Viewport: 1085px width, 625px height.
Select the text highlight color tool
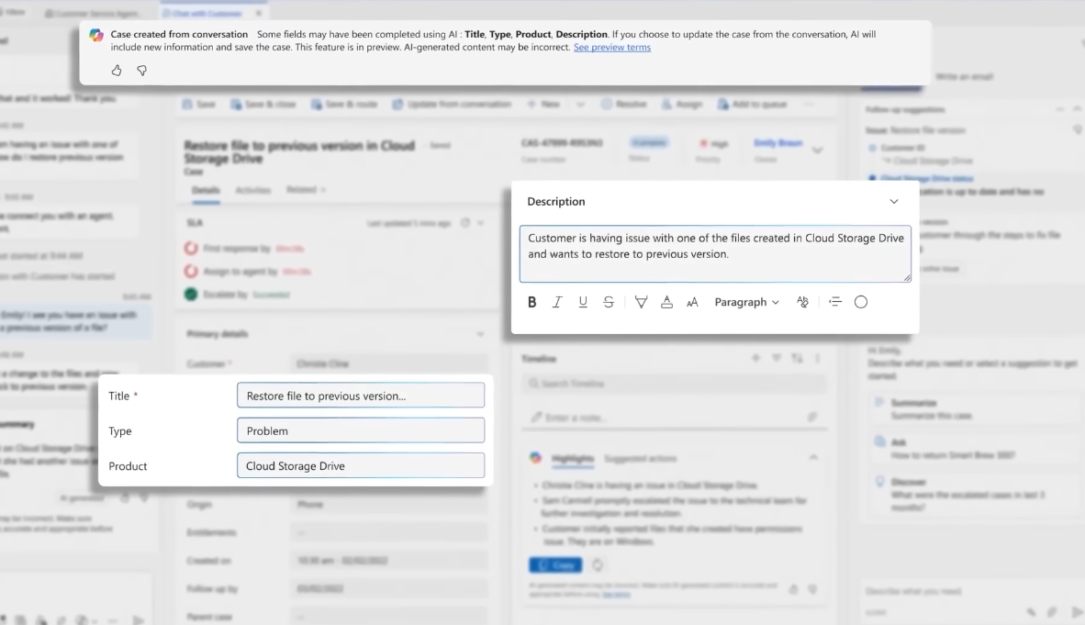tap(641, 302)
